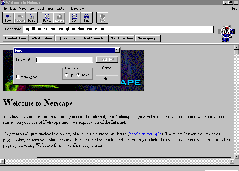Minimize the Netscape window
Viewport: 239px width, 171px height.
coord(226,3)
